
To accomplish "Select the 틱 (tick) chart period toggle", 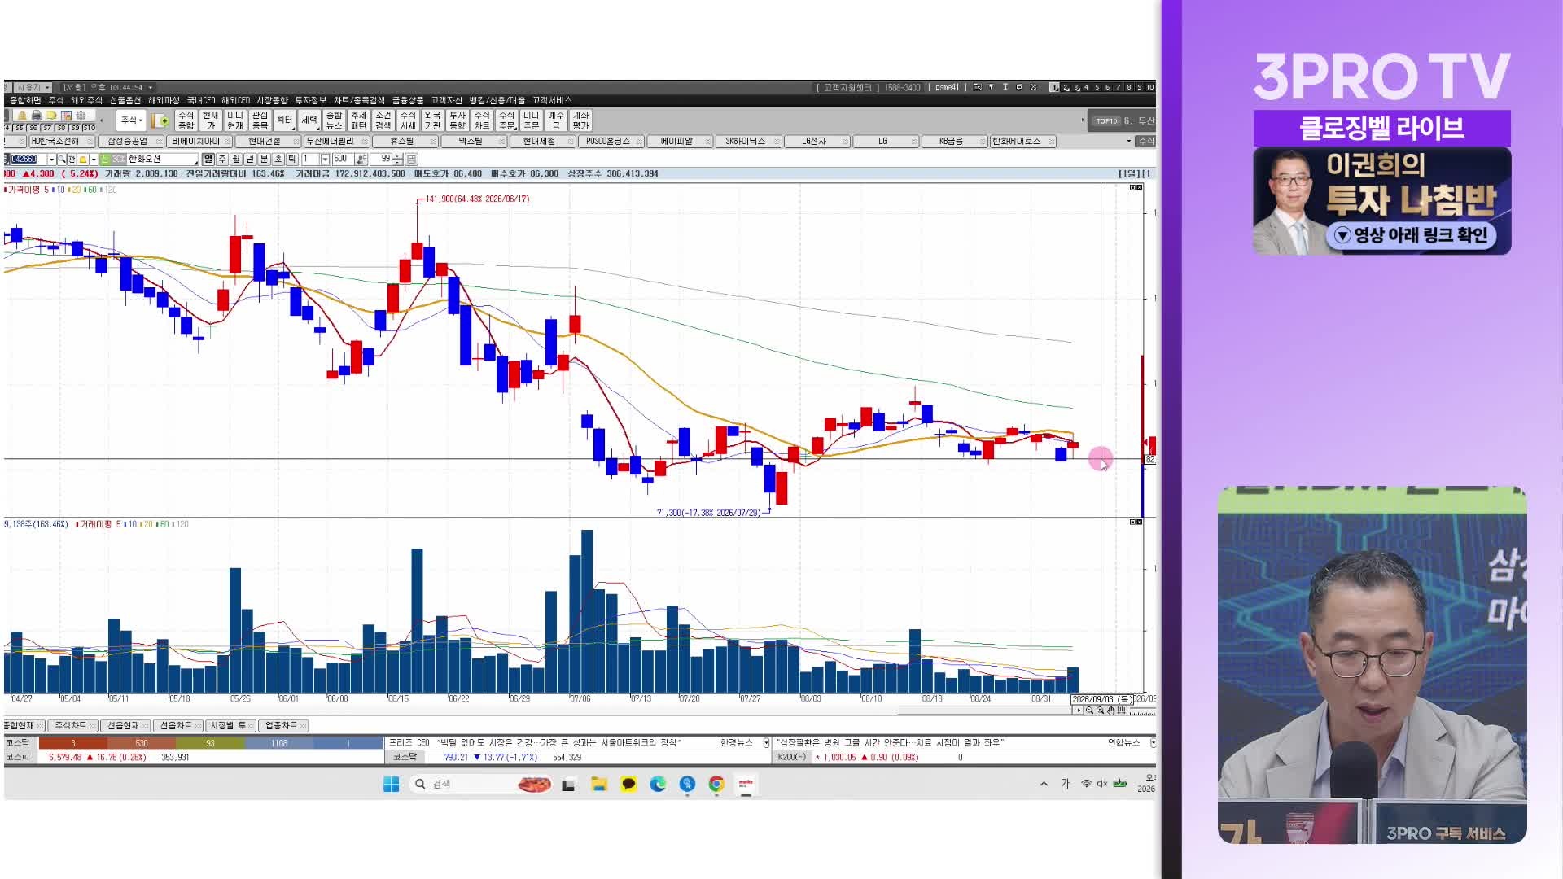I will [291, 159].
